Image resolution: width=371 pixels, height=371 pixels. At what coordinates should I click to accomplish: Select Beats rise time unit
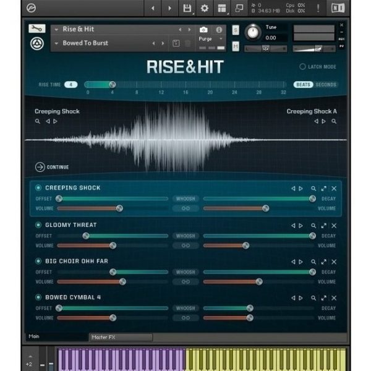pos(304,85)
